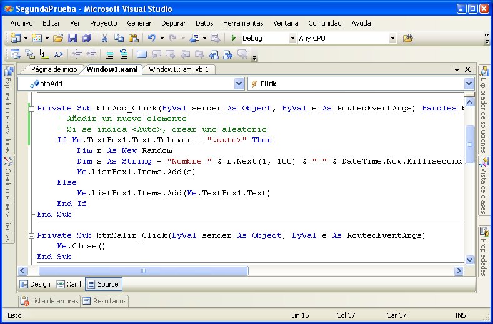The height and width of the screenshot is (324, 493).
Task: Open the Debug configuration dropdown
Action: (292, 38)
